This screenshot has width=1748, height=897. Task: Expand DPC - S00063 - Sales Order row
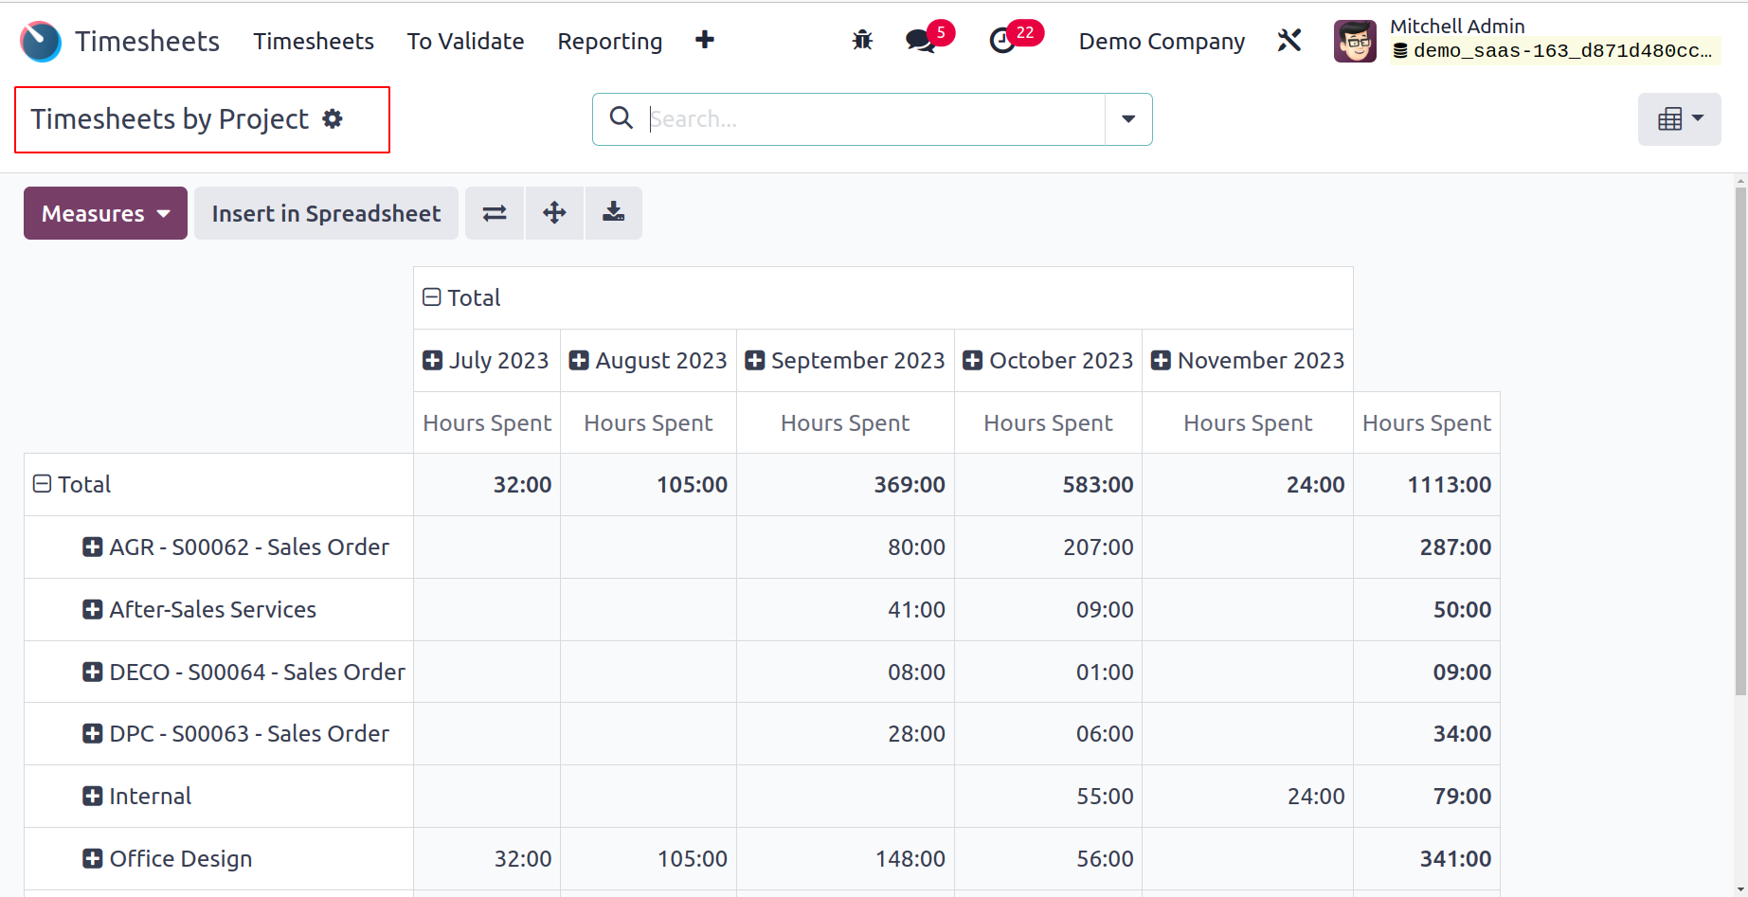(x=92, y=733)
